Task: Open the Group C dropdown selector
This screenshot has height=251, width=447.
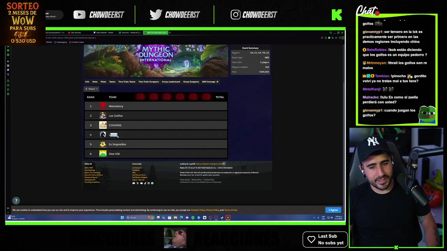Action: 91,89
